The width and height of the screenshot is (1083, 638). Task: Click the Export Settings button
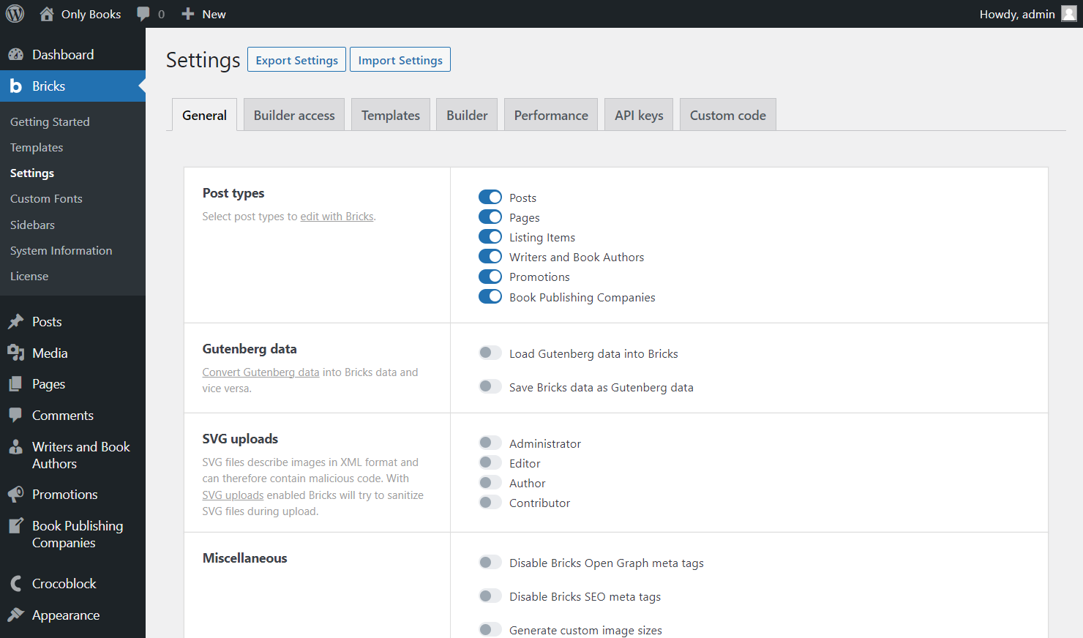tap(296, 60)
